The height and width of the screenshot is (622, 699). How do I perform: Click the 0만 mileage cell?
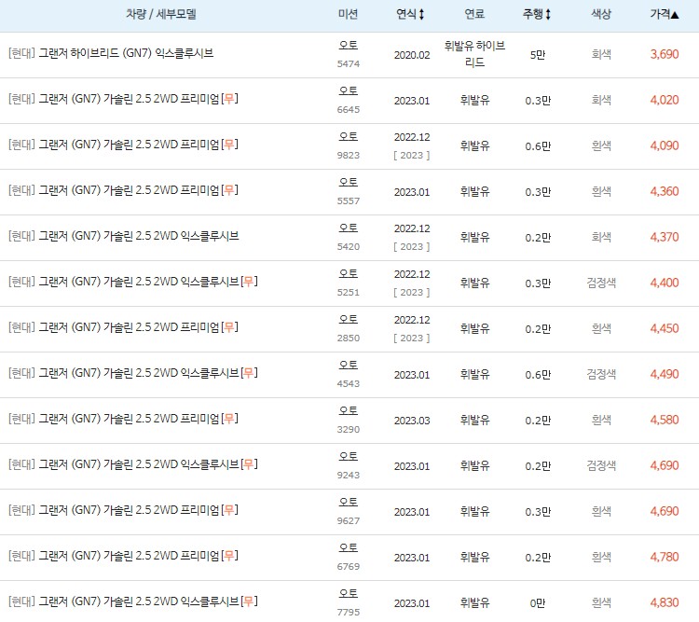(x=538, y=603)
